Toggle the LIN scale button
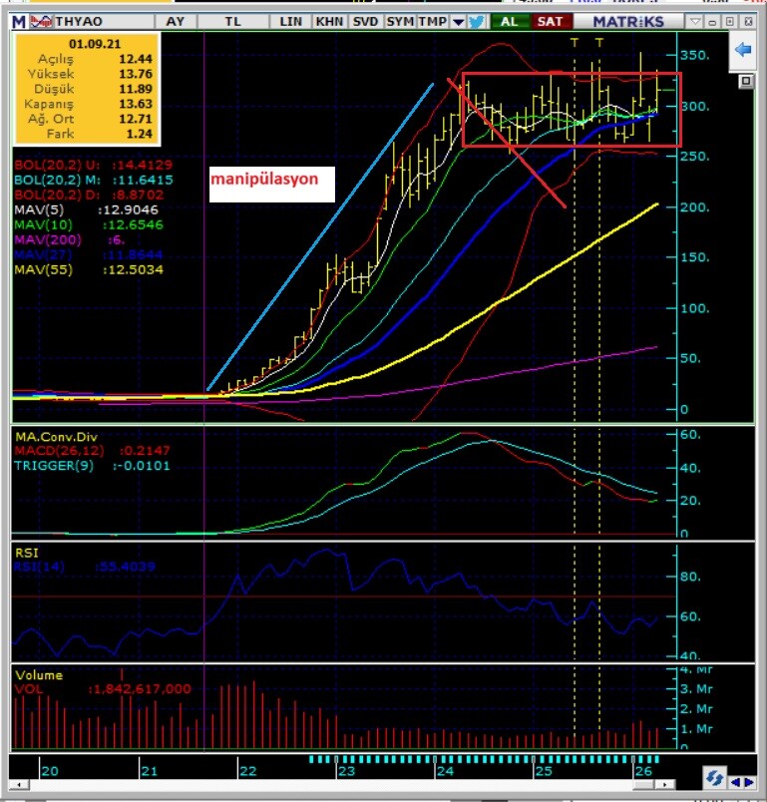The image size is (767, 802). [x=291, y=21]
